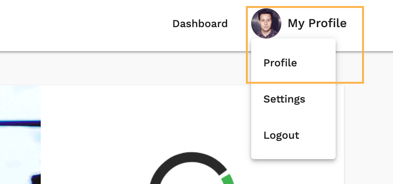Click the blurred image on the left
Screen dimensions: 393x184
click(x=20, y=151)
